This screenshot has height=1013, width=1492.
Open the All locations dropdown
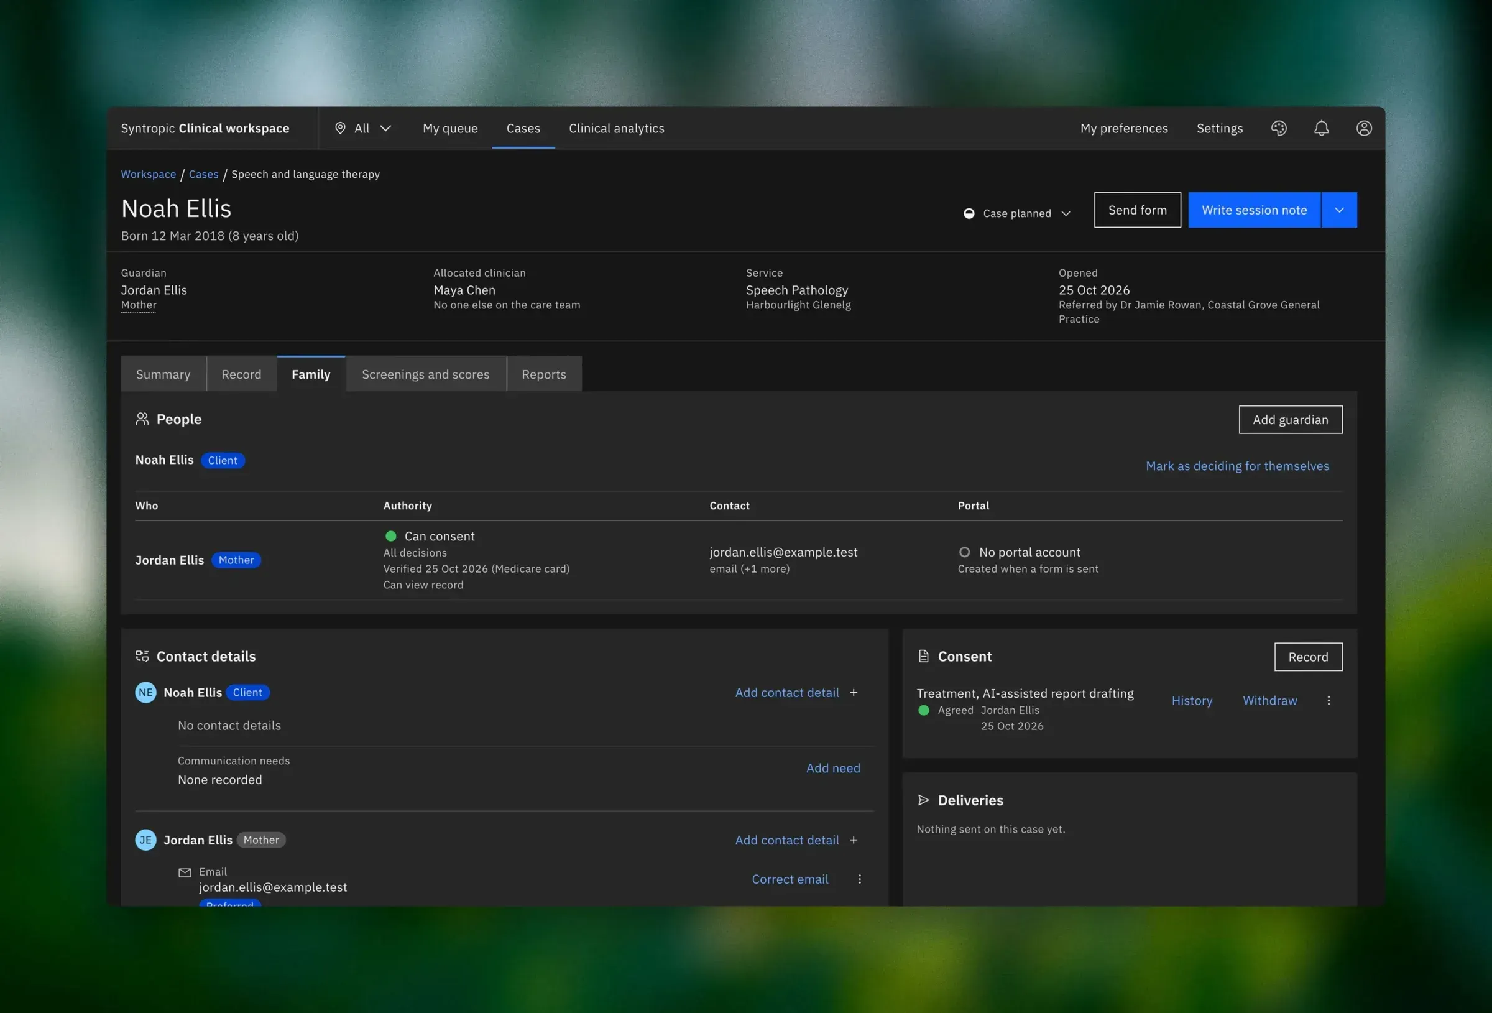tap(364, 129)
